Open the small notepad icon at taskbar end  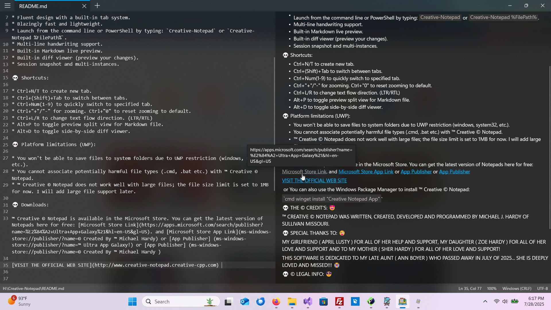(418, 302)
